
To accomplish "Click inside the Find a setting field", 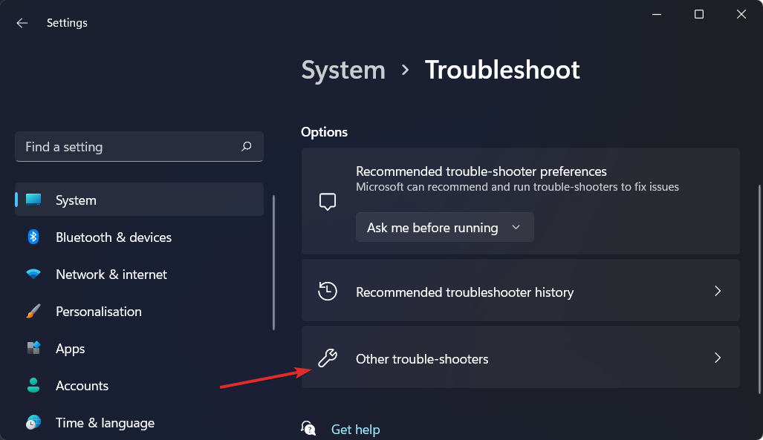I will pos(119,147).
